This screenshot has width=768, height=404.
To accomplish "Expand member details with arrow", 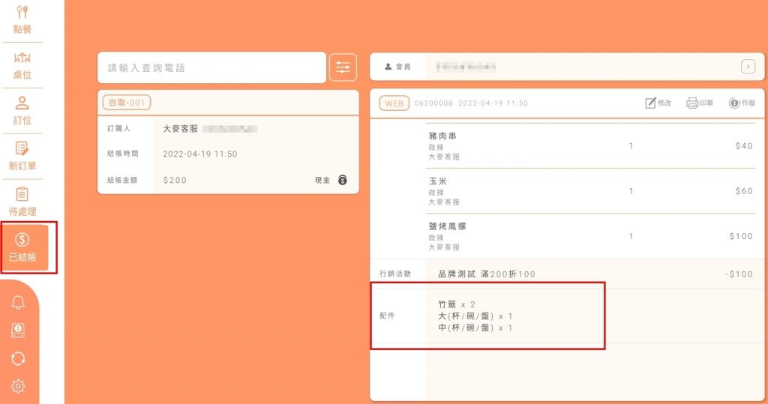I will 747,67.
